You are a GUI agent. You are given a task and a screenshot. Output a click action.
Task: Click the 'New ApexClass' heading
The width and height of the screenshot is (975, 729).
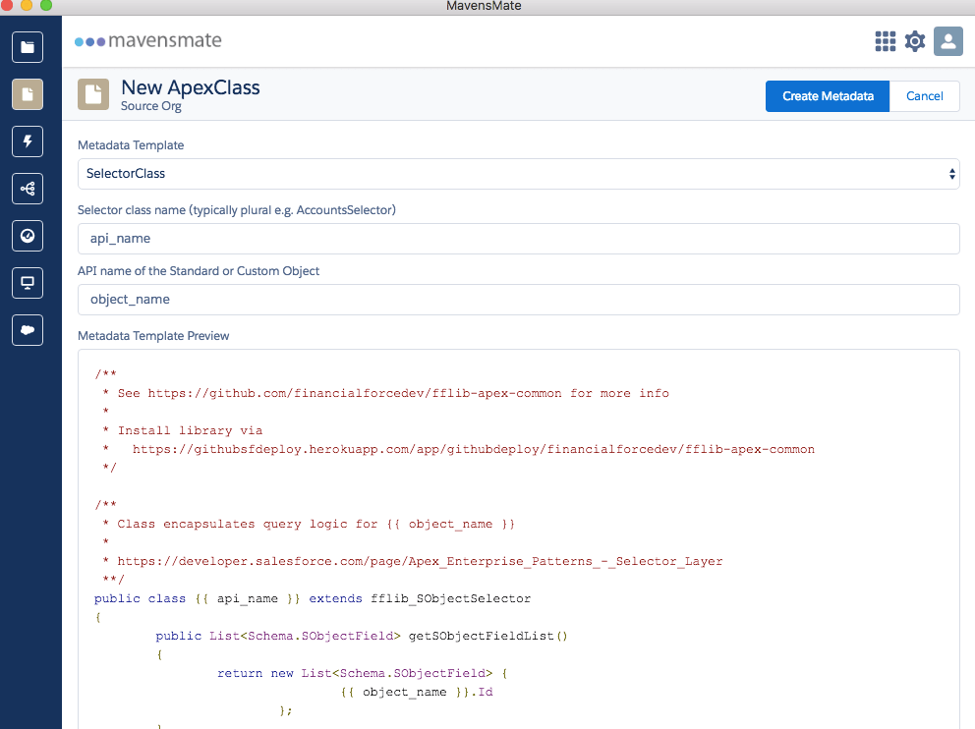pyautogui.click(x=191, y=87)
